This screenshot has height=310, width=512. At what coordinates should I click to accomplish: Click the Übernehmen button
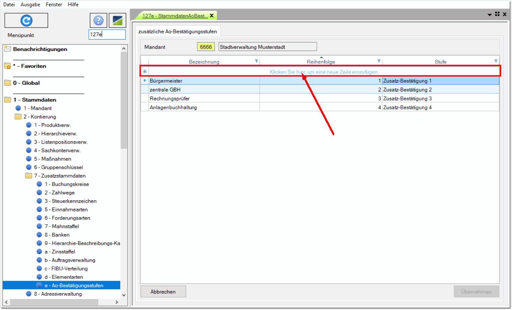coord(476,292)
